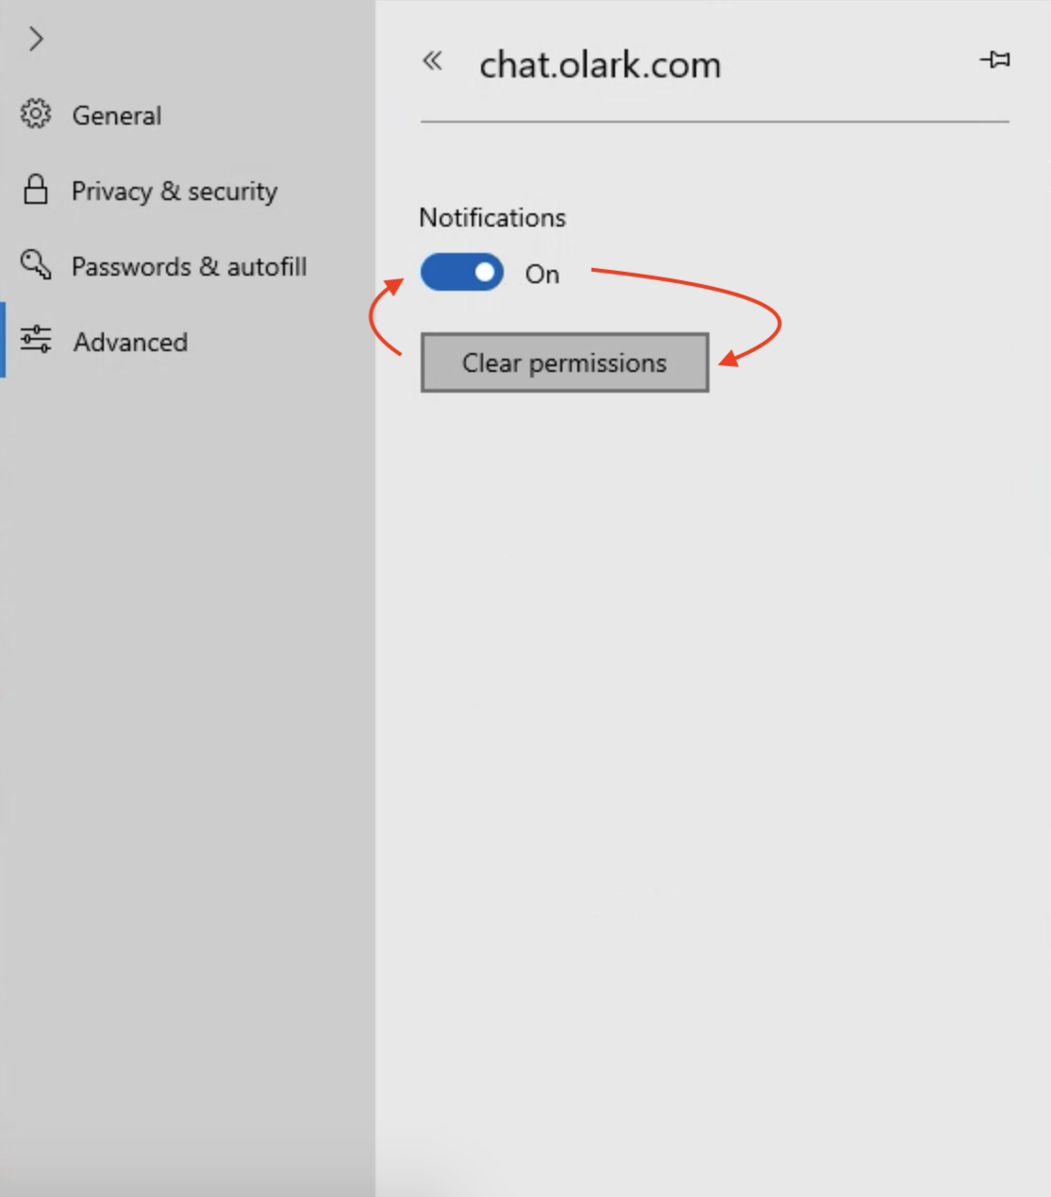Collapse the settings panel with the expander arrow

point(36,39)
